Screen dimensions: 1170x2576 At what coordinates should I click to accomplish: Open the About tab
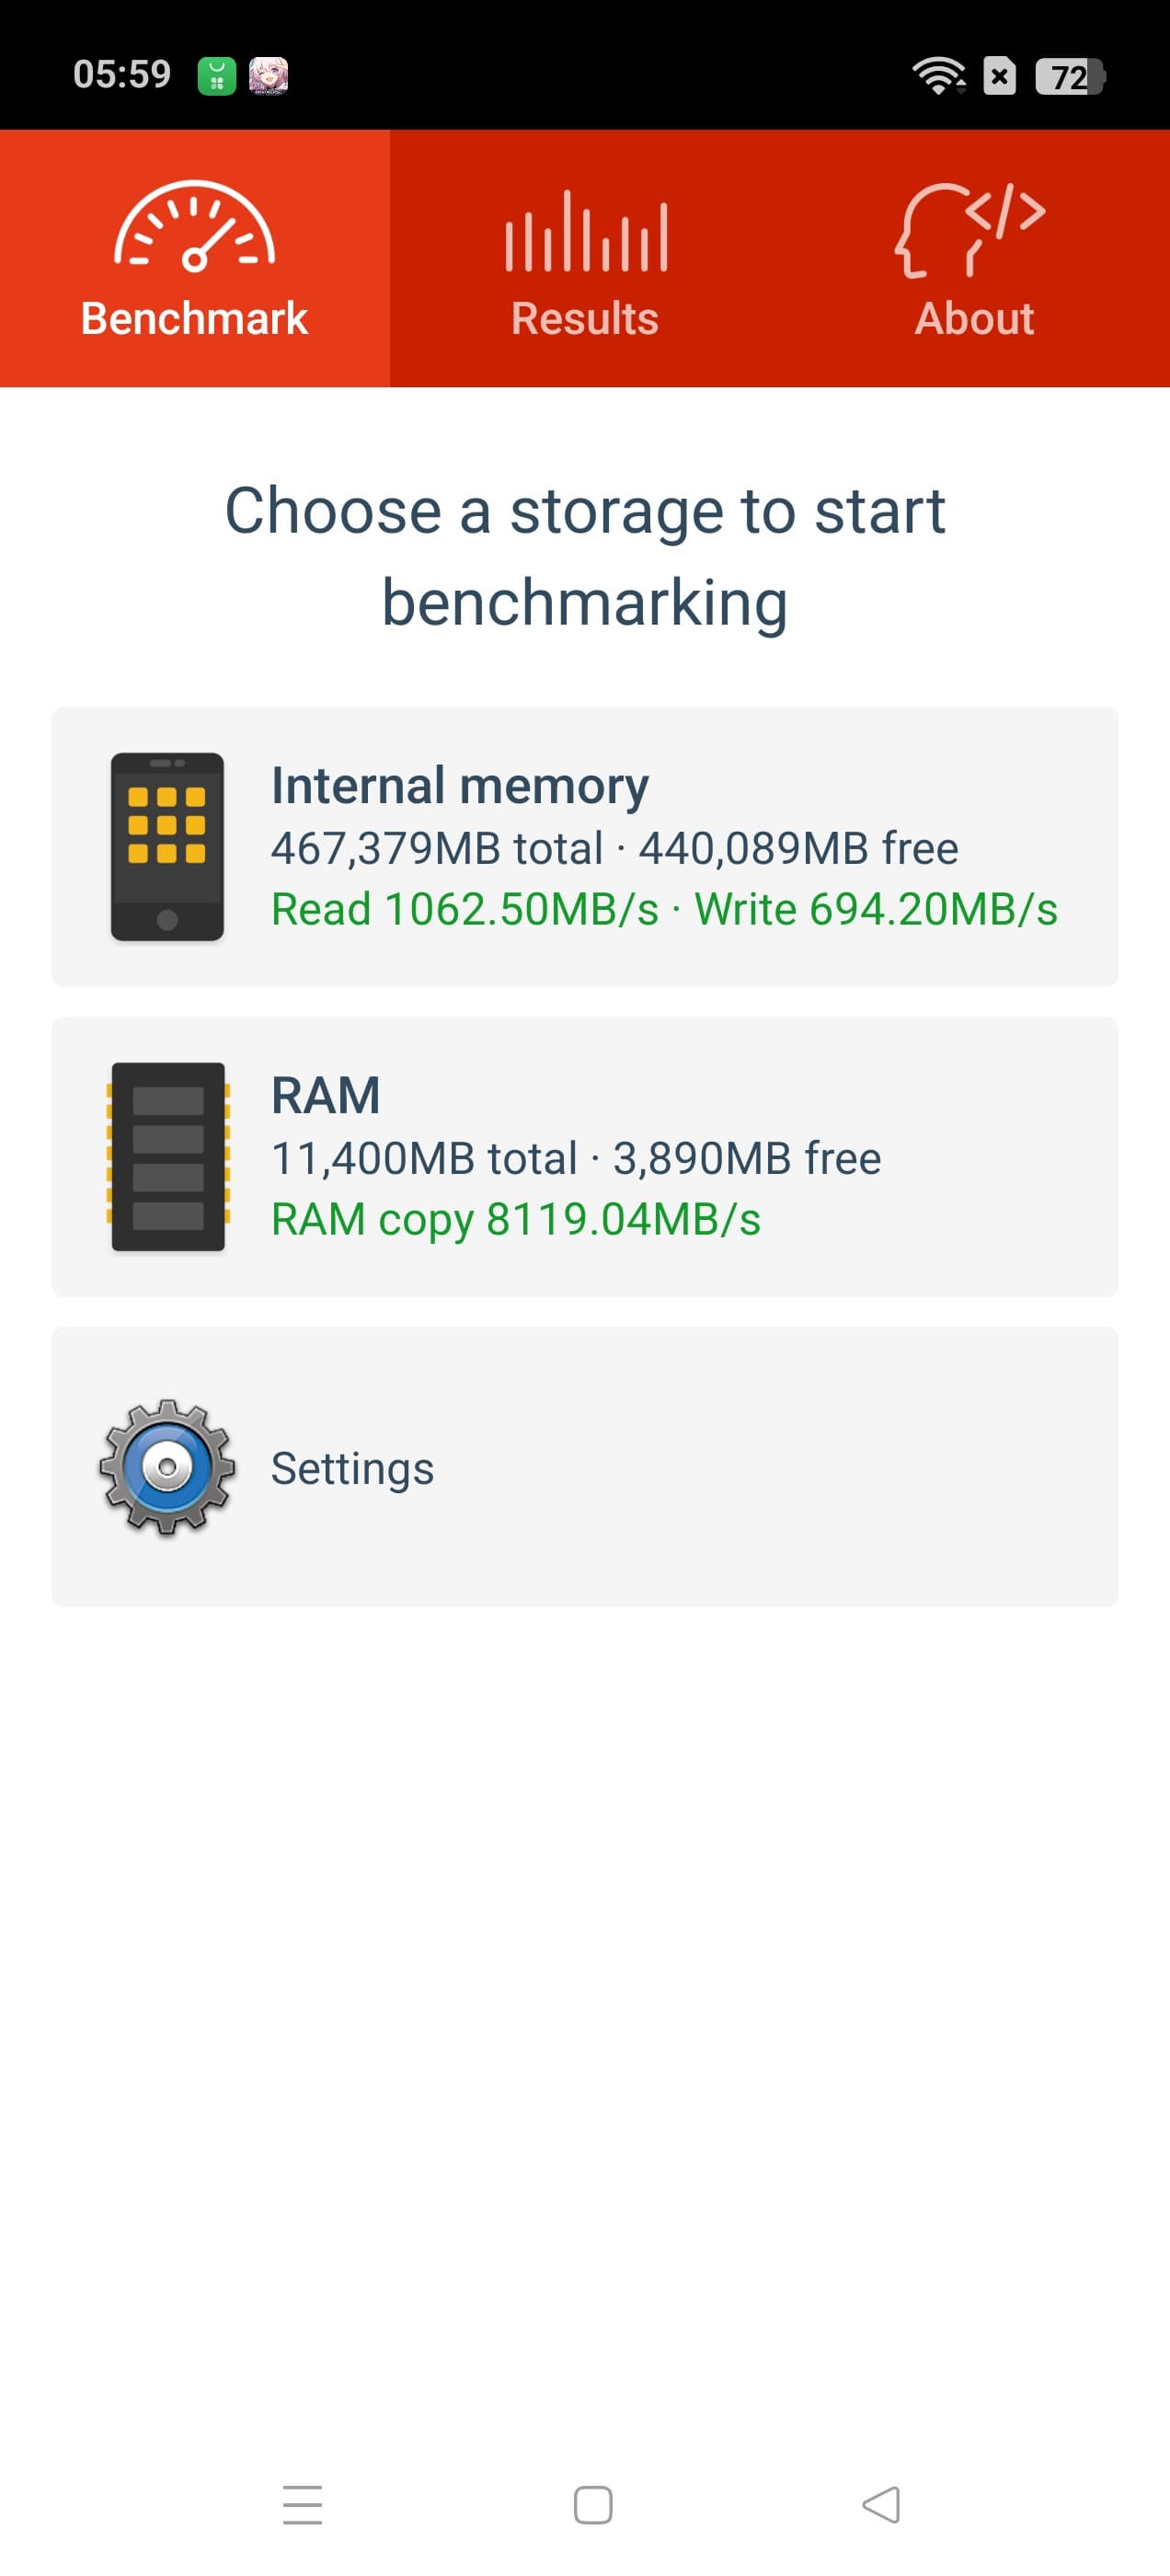click(974, 318)
